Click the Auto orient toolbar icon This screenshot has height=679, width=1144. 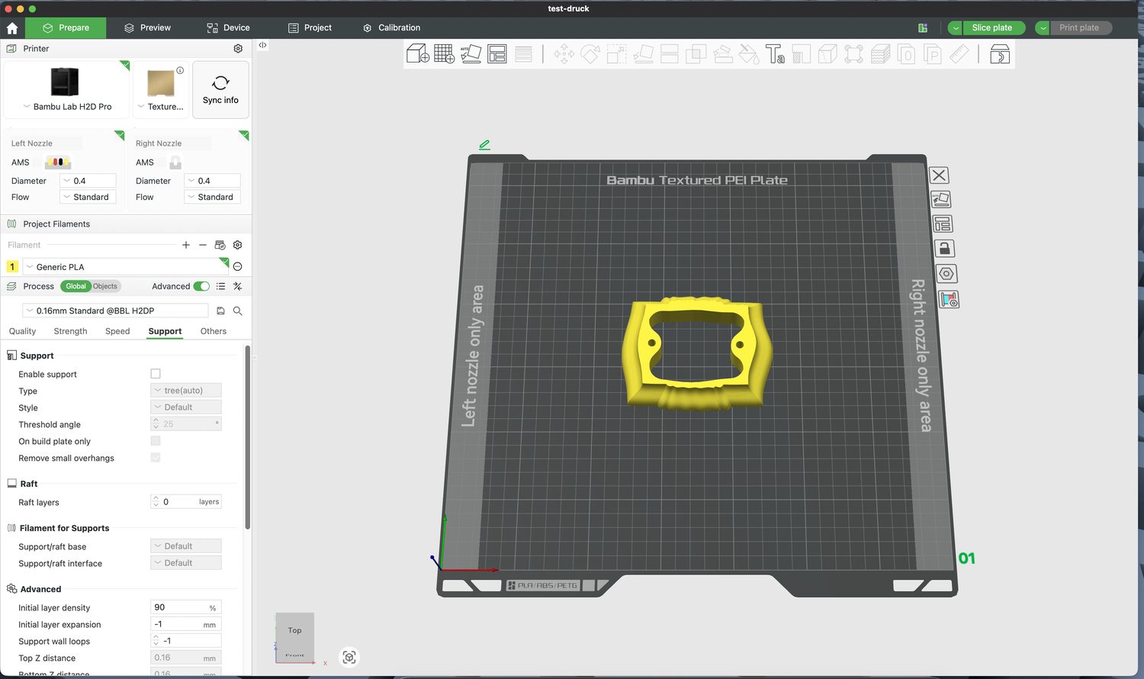[471, 53]
